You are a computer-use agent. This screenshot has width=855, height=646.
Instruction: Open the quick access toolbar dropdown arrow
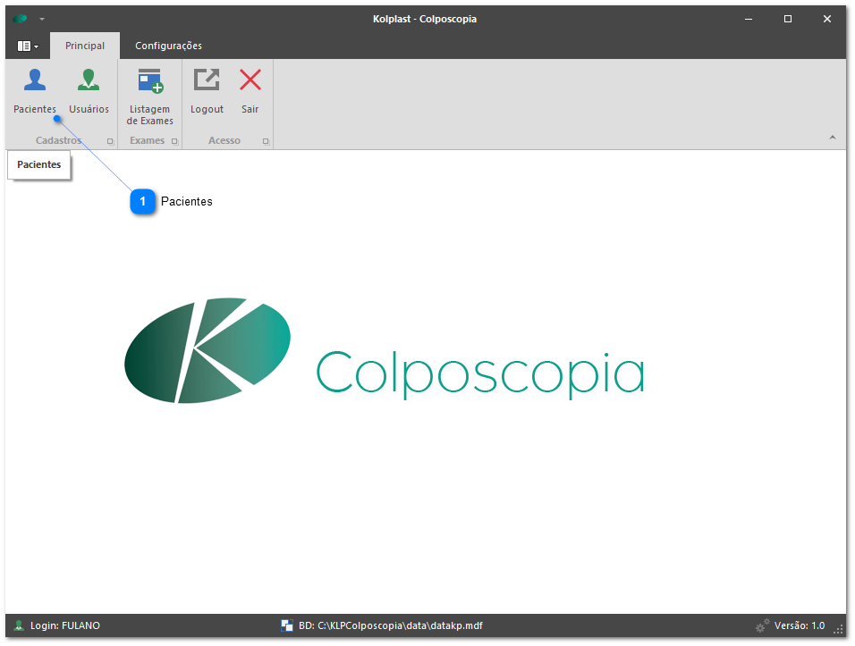click(x=41, y=19)
